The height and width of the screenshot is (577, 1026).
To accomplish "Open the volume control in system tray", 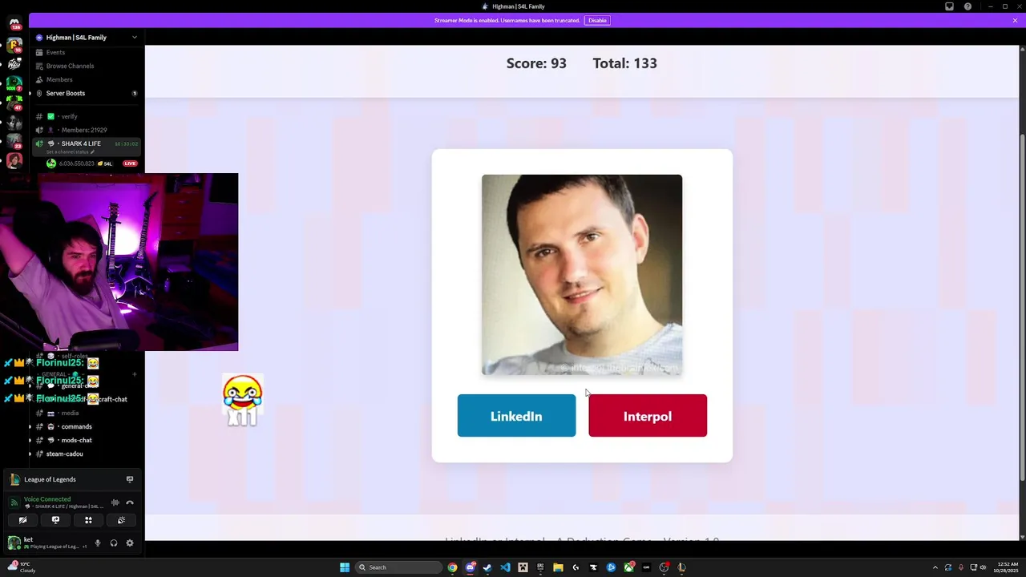I will (983, 567).
